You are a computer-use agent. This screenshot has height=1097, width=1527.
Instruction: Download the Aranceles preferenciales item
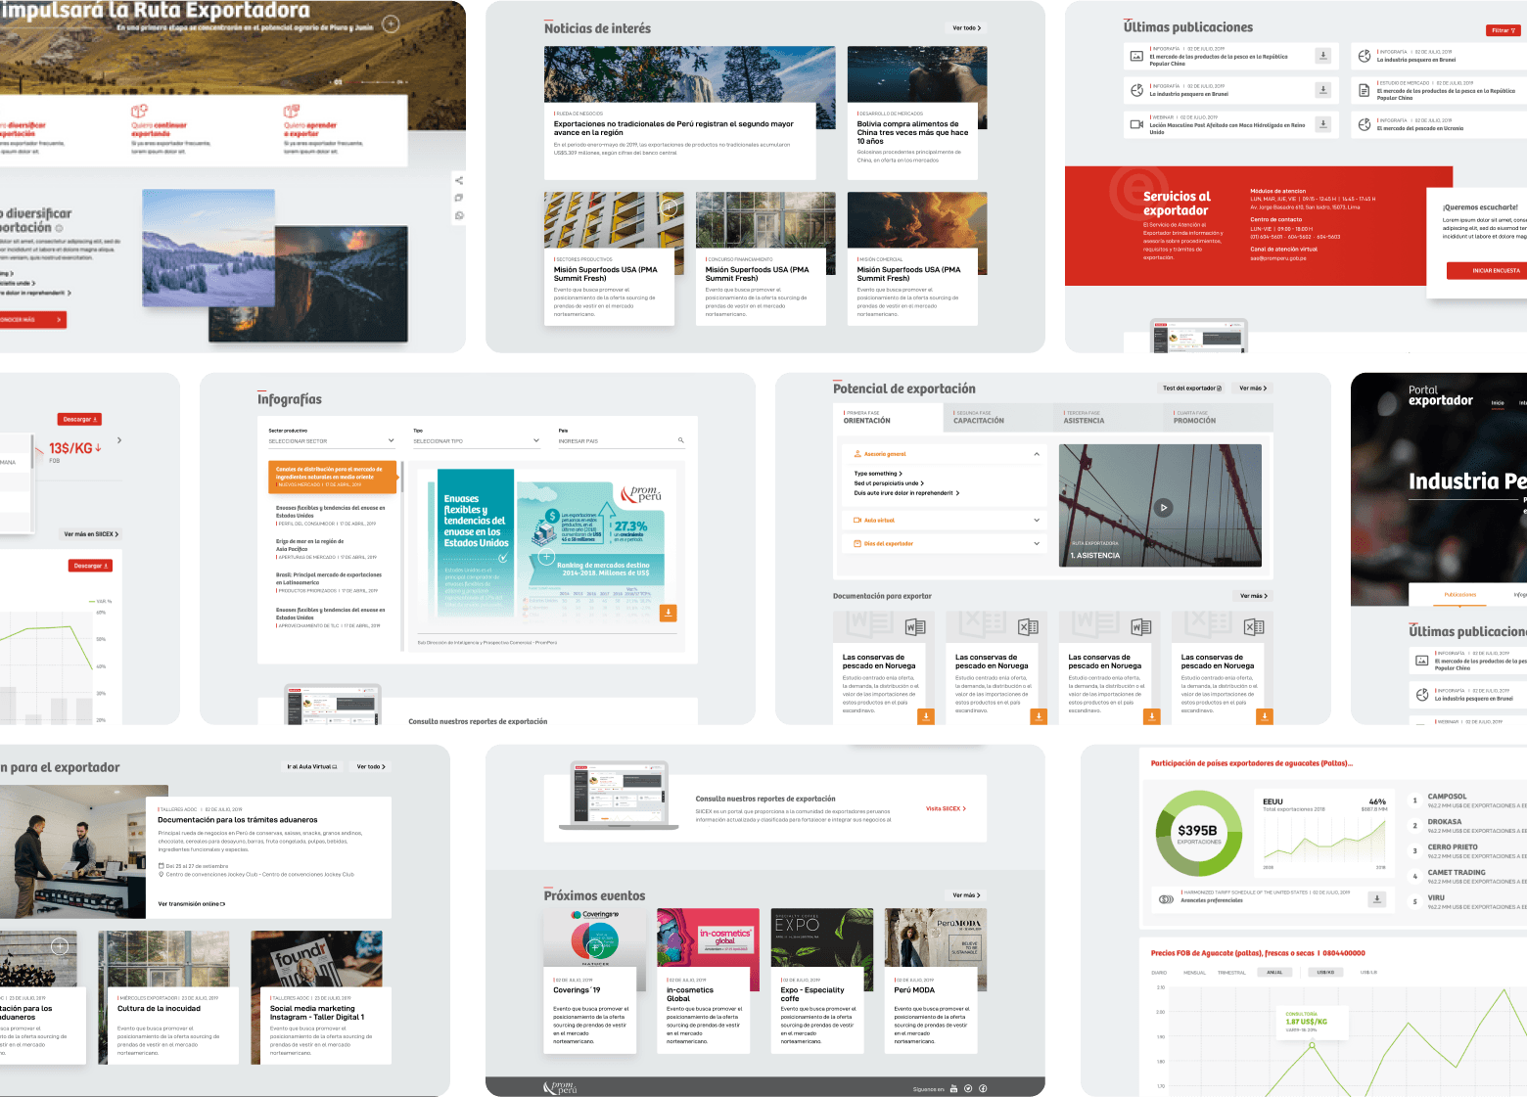point(1377,898)
